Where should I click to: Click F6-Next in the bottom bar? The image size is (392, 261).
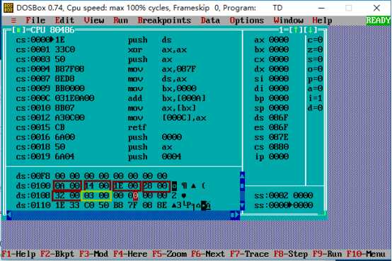(208, 254)
